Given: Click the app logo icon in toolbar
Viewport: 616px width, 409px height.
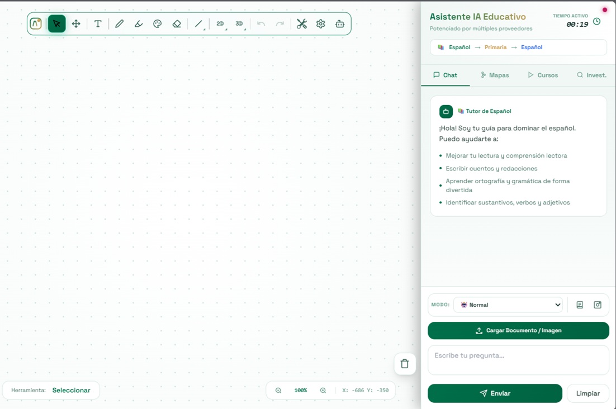Looking at the screenshot, I should pos(36,23).
